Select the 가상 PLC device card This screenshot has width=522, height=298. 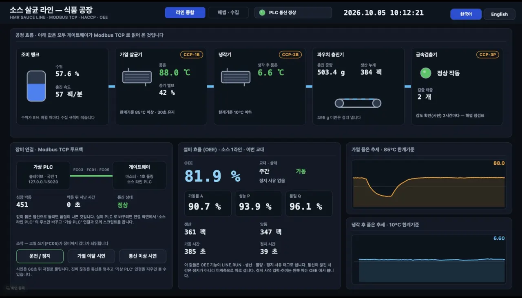pos(43,175)
